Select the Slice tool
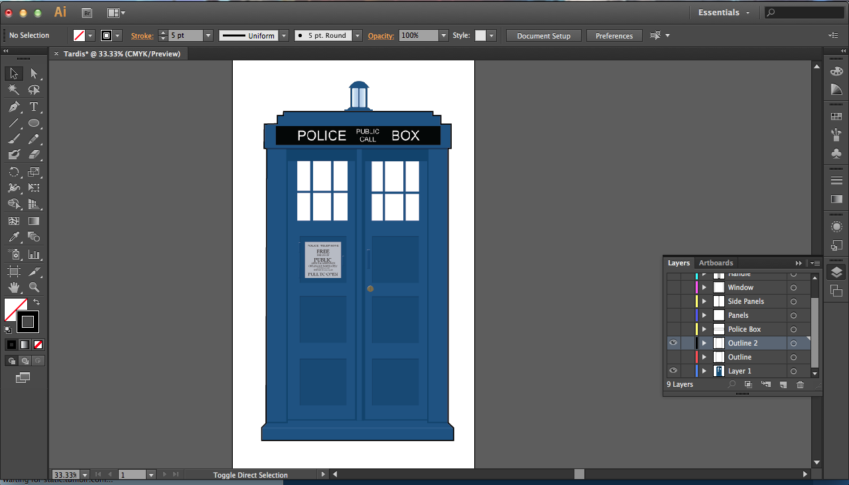 tap(34, 271)
